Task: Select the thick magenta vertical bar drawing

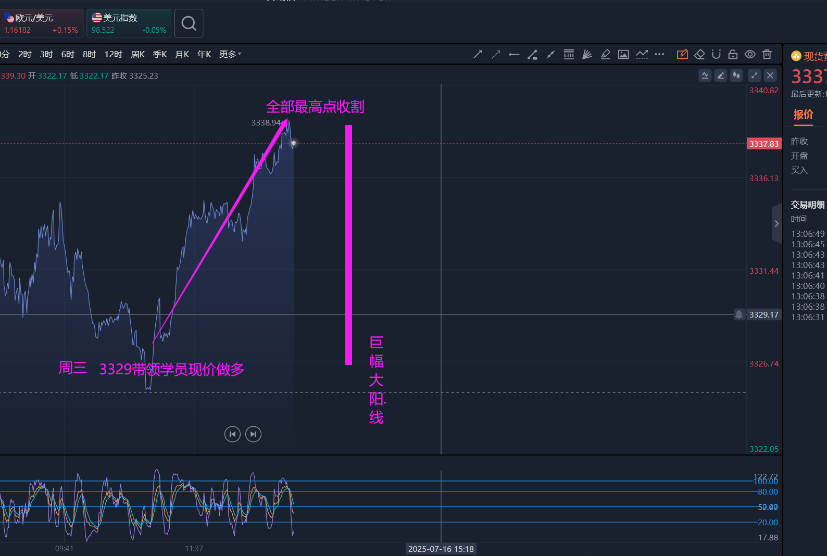Action: click(348, 245)
